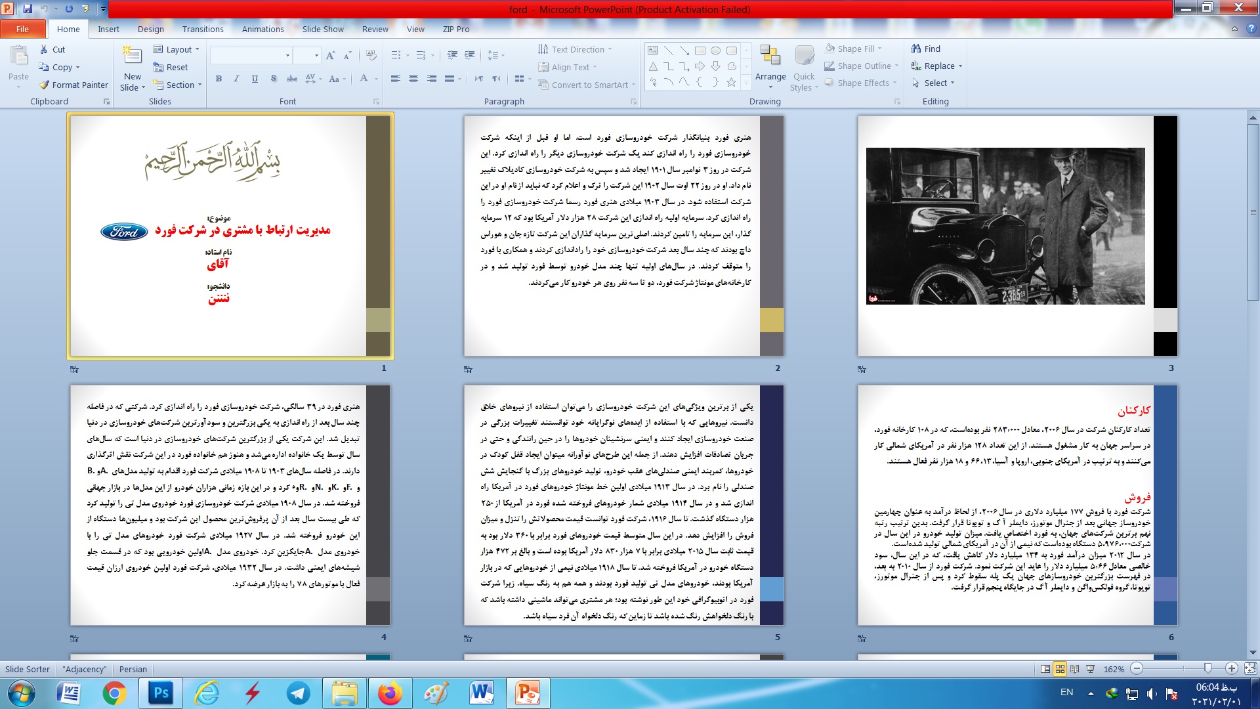
Task: Click the Zoom In plus button
Action: 1232,668
